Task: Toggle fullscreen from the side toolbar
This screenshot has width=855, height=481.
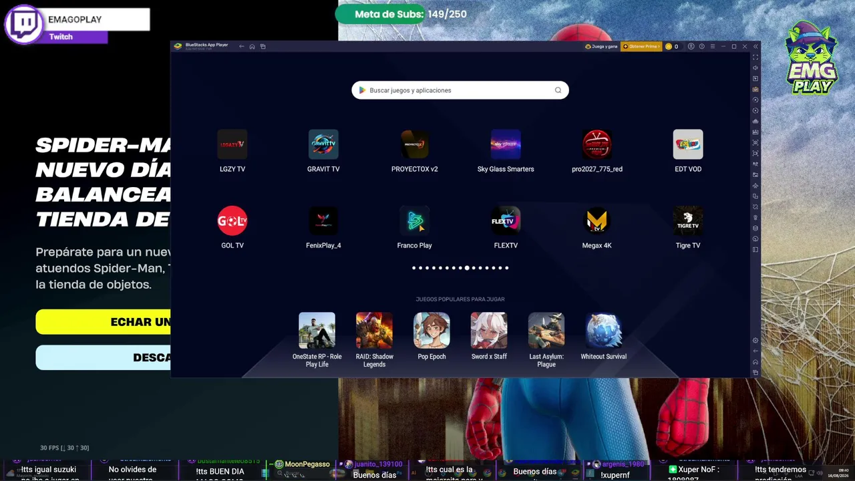Action: point(755,57)
